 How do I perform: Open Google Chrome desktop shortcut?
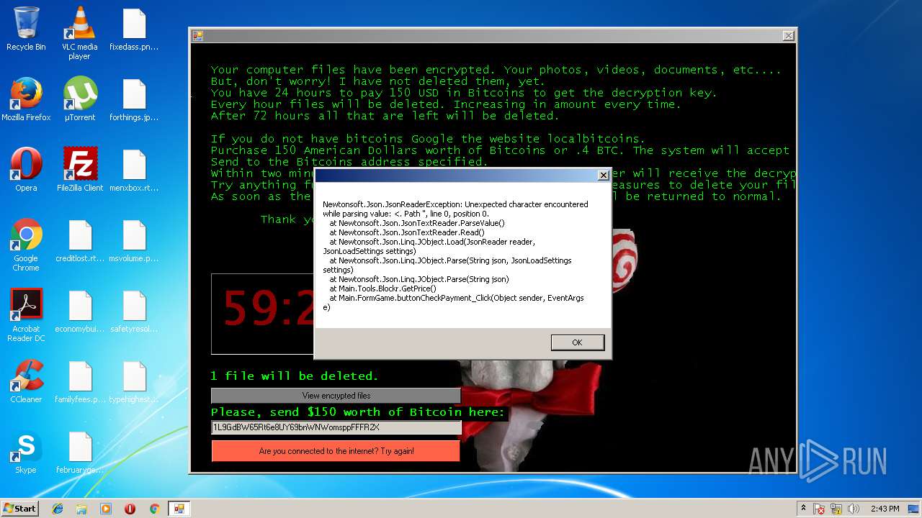click(x=26, y=245)
